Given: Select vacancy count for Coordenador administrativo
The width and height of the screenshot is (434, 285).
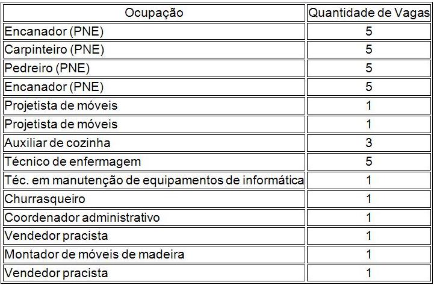Looking at the screenshot, I should pos(368,218).
